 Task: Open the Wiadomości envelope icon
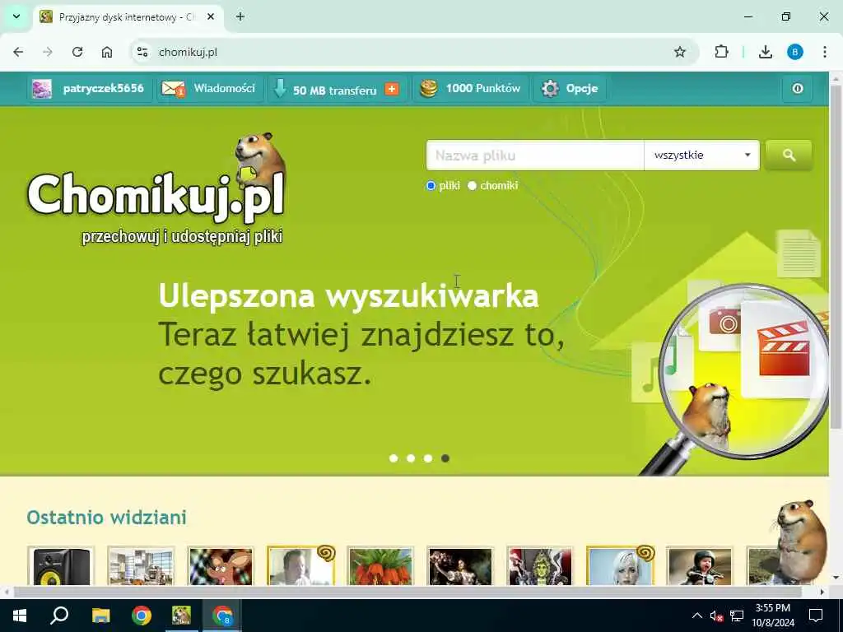click(173, 89)
